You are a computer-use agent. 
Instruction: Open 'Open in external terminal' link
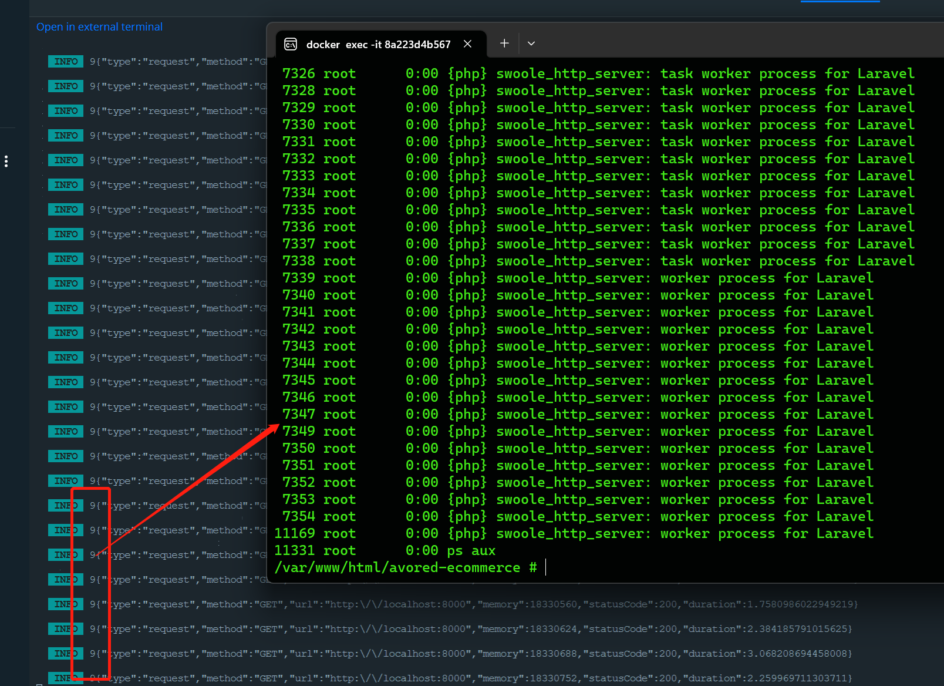(x=99, y=26)
